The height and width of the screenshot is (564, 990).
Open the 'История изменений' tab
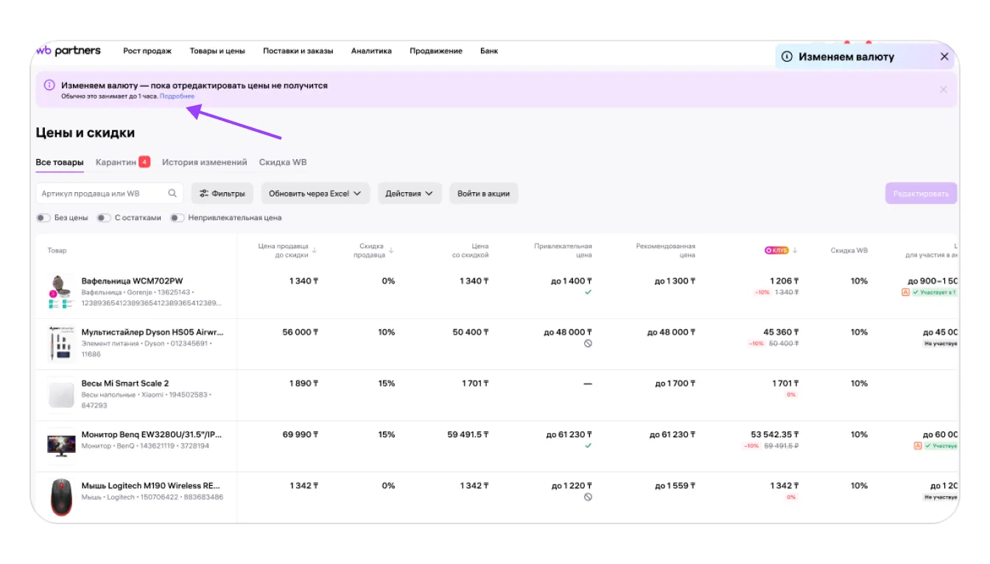click(205, 162)
